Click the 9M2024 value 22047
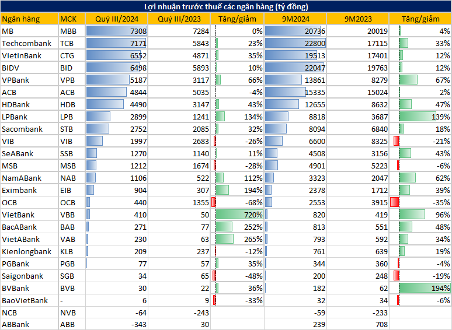The width and height of the screenshot is (452, 330). point(295,68)
